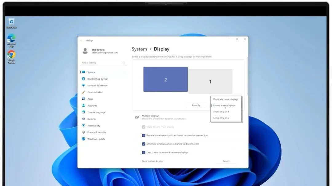
Task: Select display 2 thumbnail
Action: [x=166, y=79]
